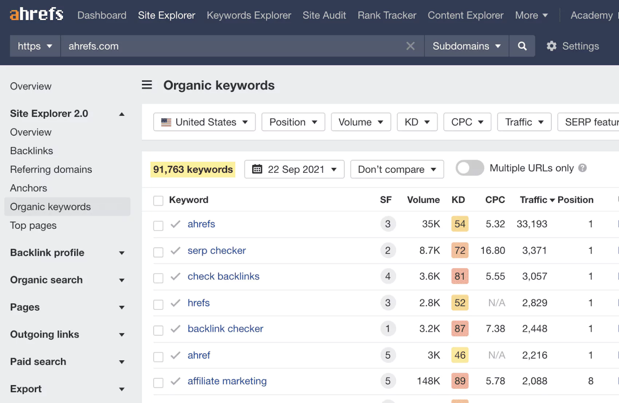Open the Subdomains dropdown

click(466, 46)
